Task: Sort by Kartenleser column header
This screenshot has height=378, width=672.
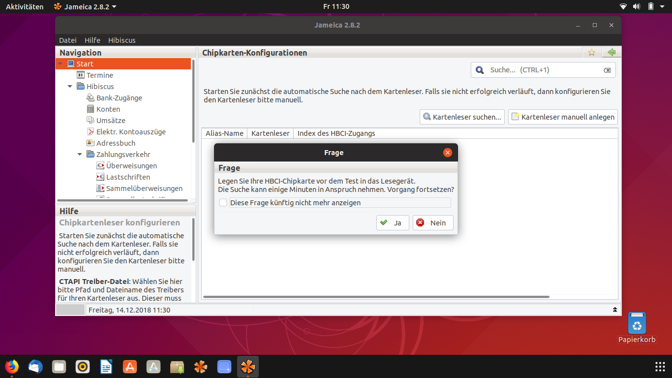Action: point(270,133)
